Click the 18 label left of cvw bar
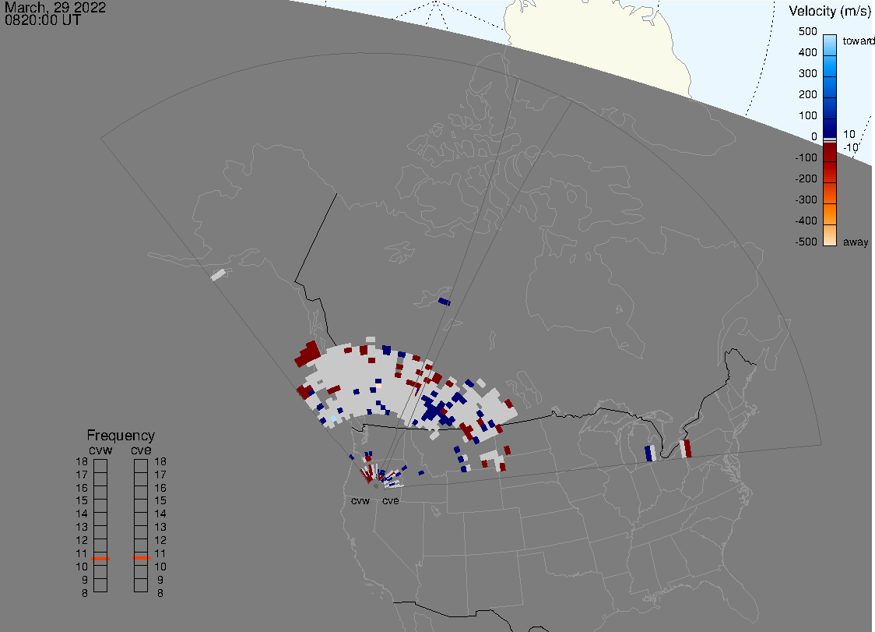 click(82, 461)
